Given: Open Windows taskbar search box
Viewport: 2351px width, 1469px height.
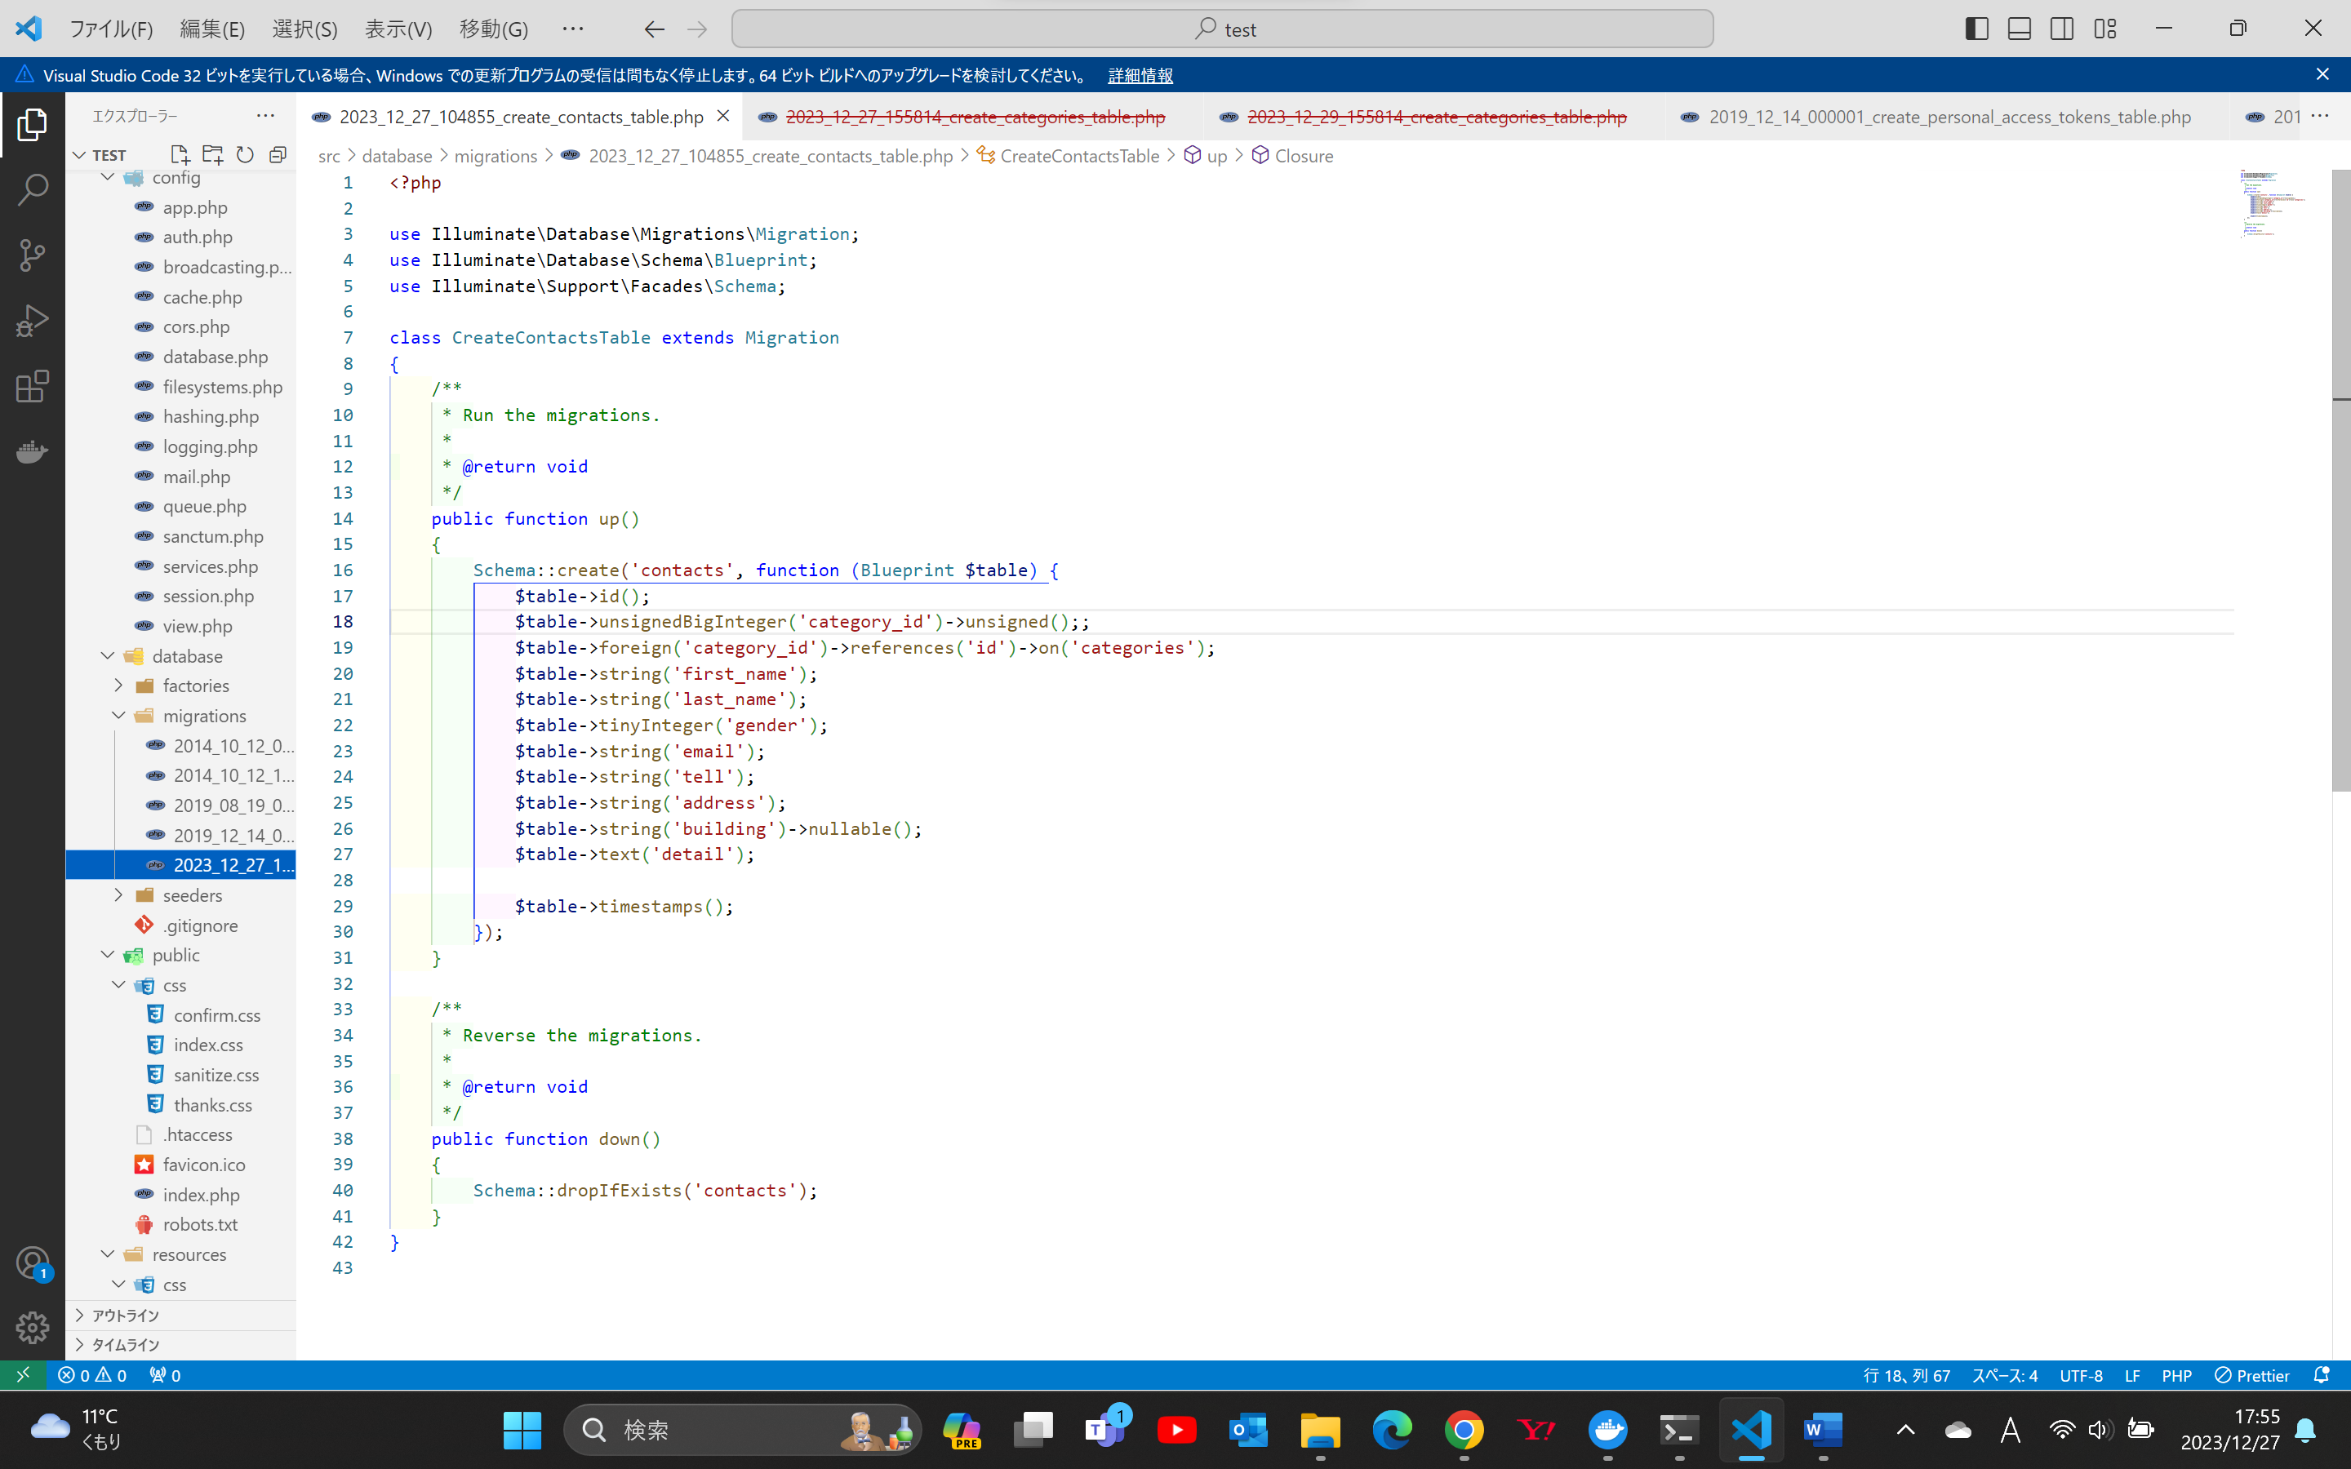Looking at the screenshot, I should 742,1429.
